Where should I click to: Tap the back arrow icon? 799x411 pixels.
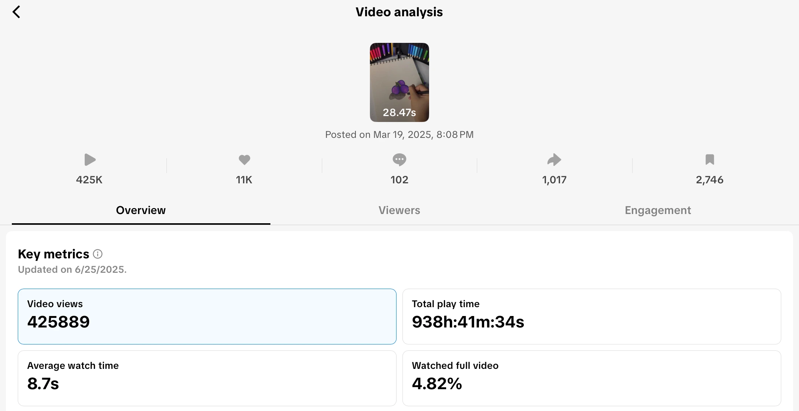pyautogui.click(x=16, y=12)
